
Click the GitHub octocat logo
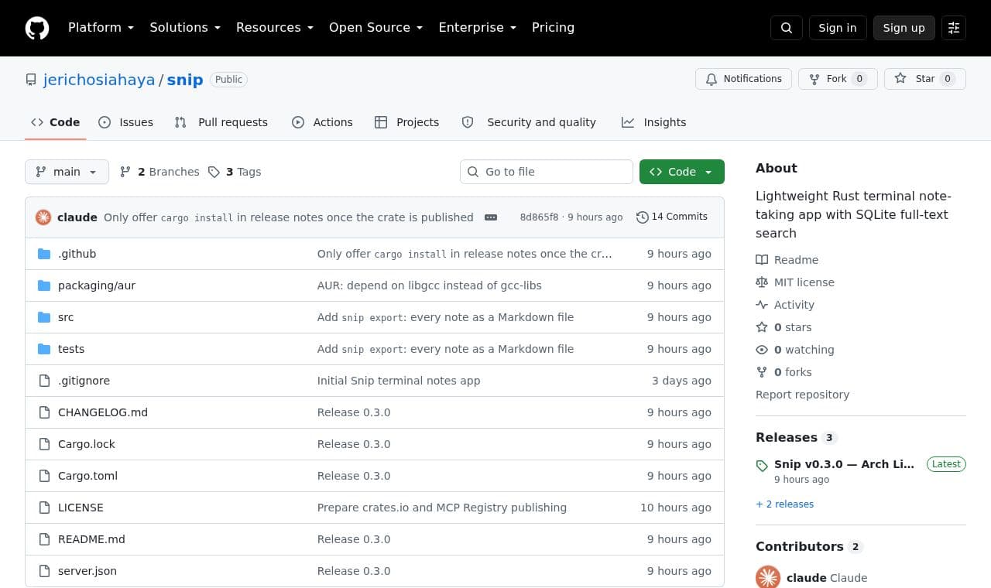click(x=37, y=28)
